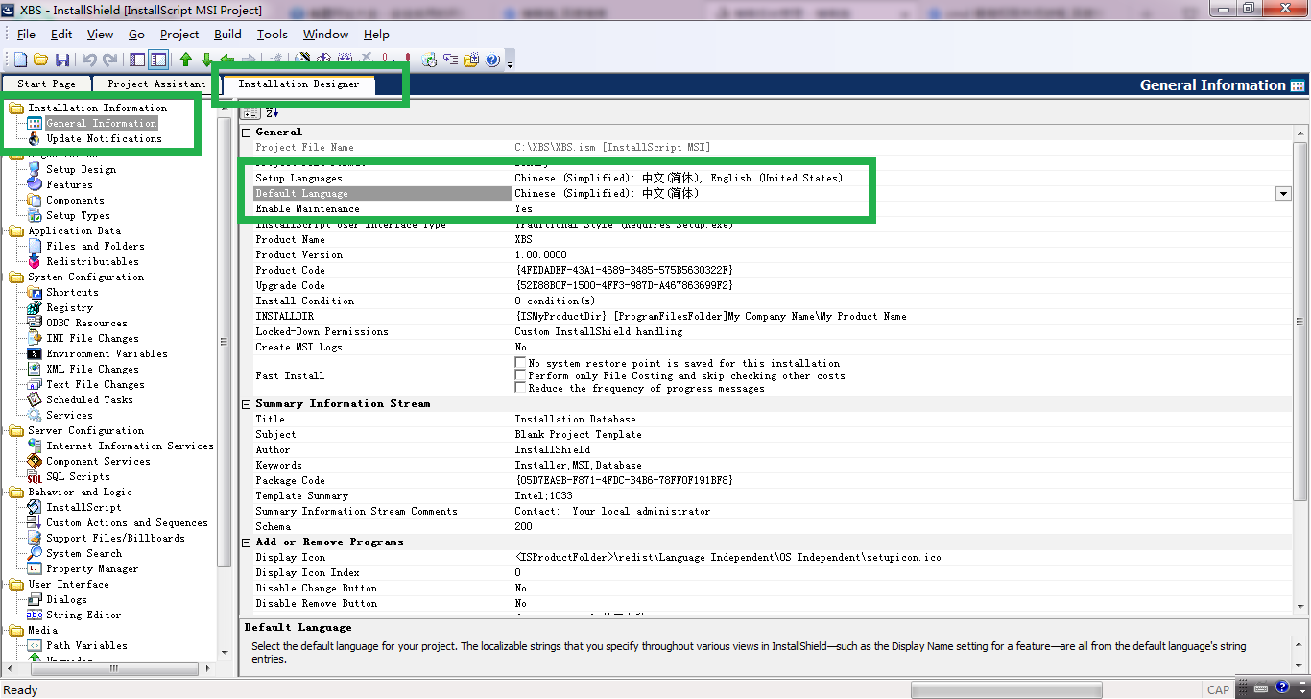Select the Installation Designer tab
The height and width of the screenshot is (699, 1311).
pos(298,84)
